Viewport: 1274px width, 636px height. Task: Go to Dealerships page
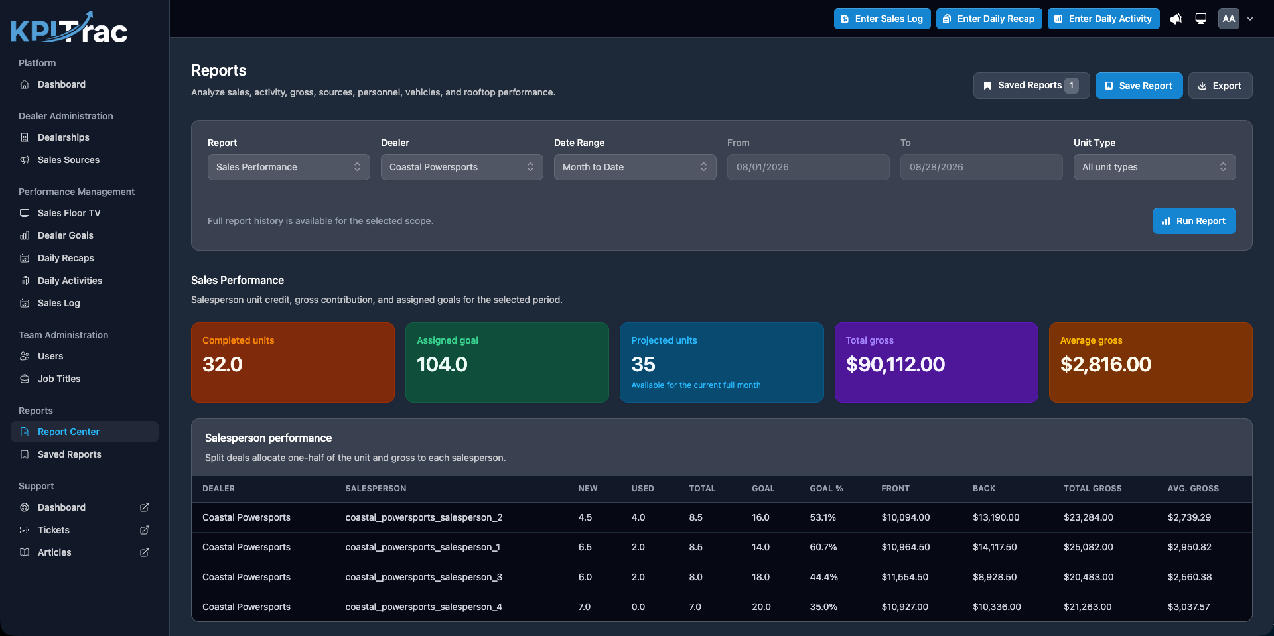point(84,137)
